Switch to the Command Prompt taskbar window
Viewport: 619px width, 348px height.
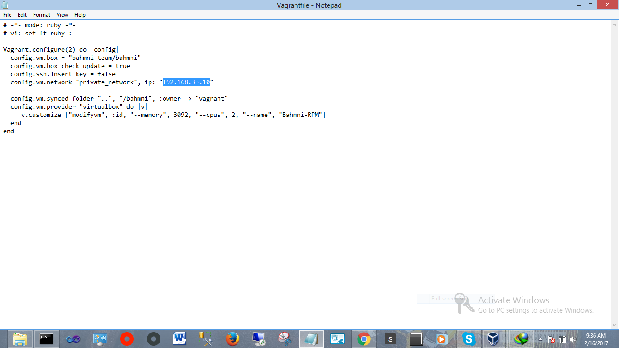pyautogui.click(x=46, y=339)
